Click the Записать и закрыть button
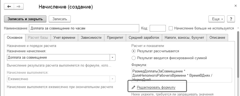 coord(25,19)
